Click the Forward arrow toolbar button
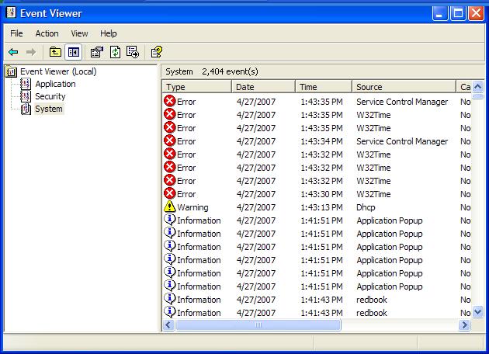The height and width of the screenshot is (354, 489). (31, 52)
